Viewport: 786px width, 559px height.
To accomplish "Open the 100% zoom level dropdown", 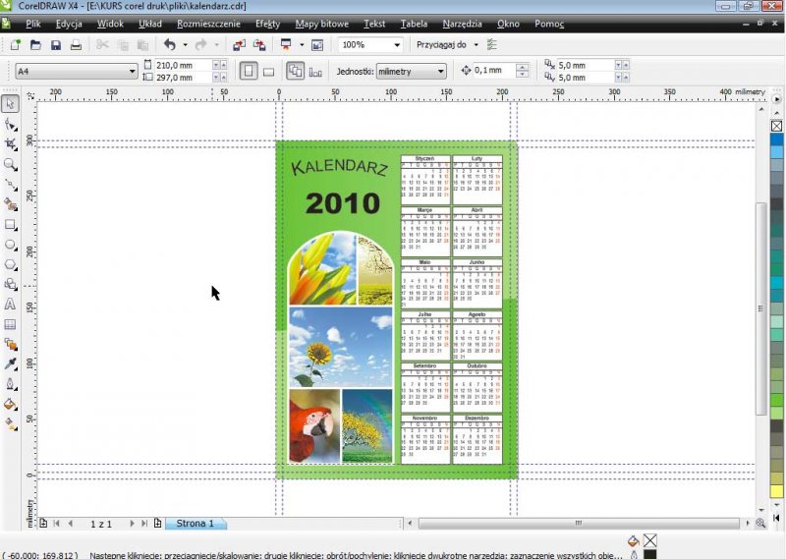I will point(397,45).
